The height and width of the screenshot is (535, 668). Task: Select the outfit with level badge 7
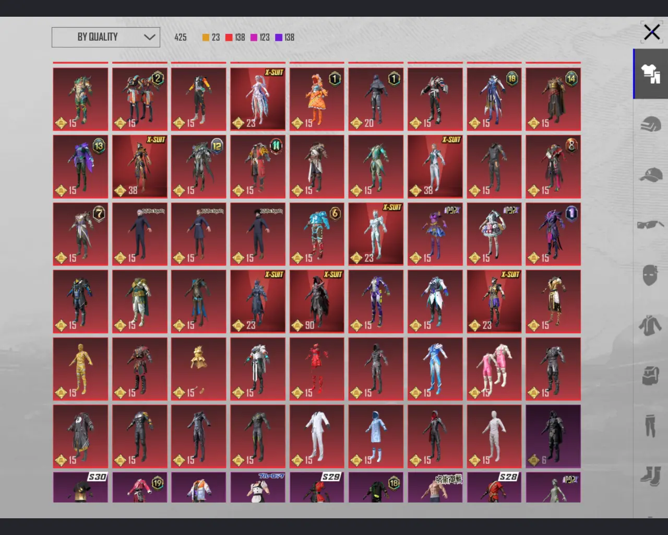(x=80, y=234)
